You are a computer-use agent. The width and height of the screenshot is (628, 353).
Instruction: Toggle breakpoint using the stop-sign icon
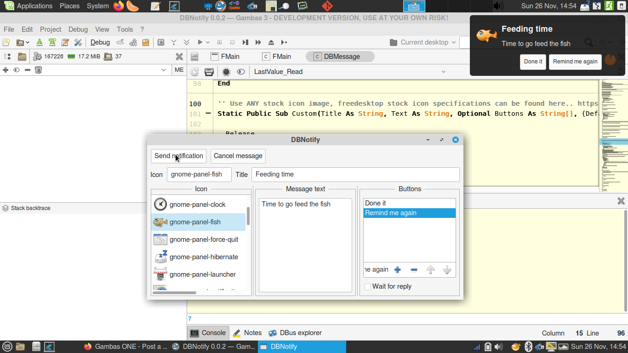tap(226, 72)
